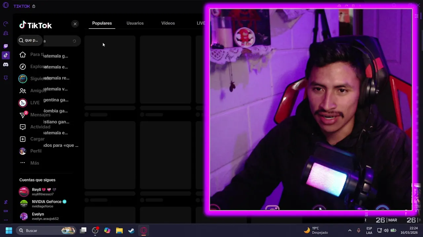Click NVIDIA GeForce avatar
Screen dimensions: 423x237
pyautogui.click(x=24, y=204)
